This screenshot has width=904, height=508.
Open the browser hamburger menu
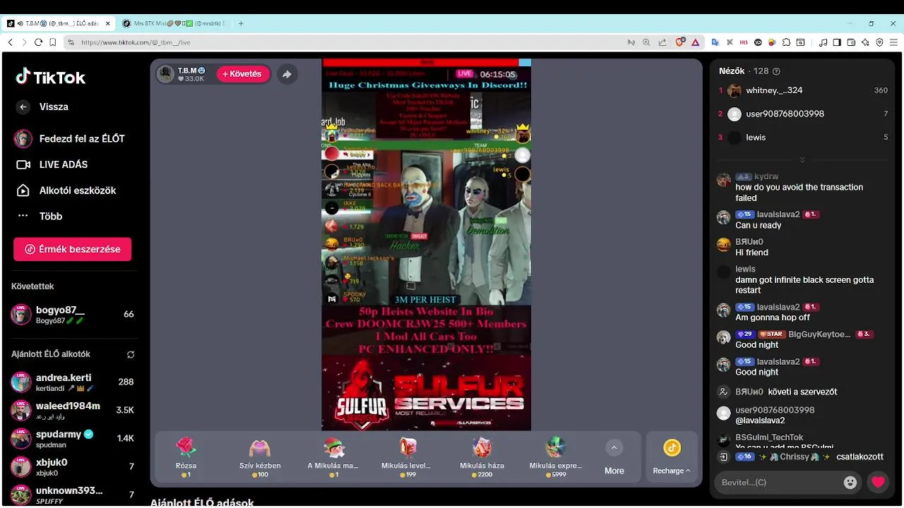click(894, 42)
